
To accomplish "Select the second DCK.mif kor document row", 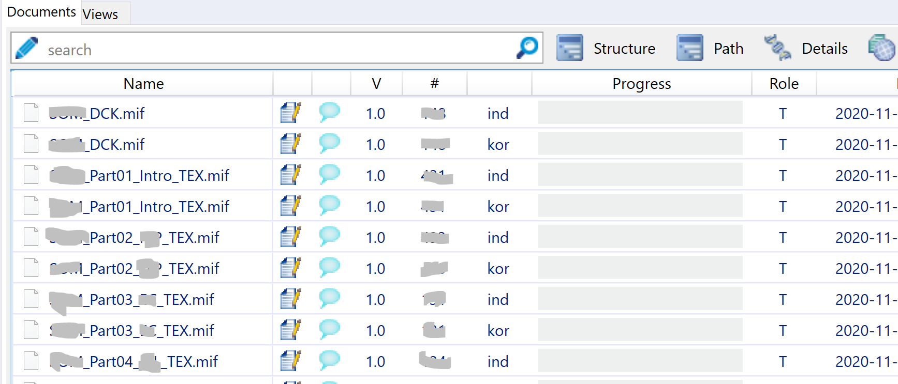I will 117,144.
